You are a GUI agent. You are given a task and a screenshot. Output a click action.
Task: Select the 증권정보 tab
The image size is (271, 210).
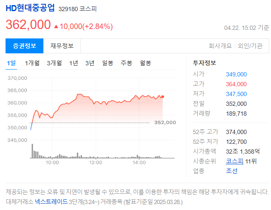click(x=24, y=46)
